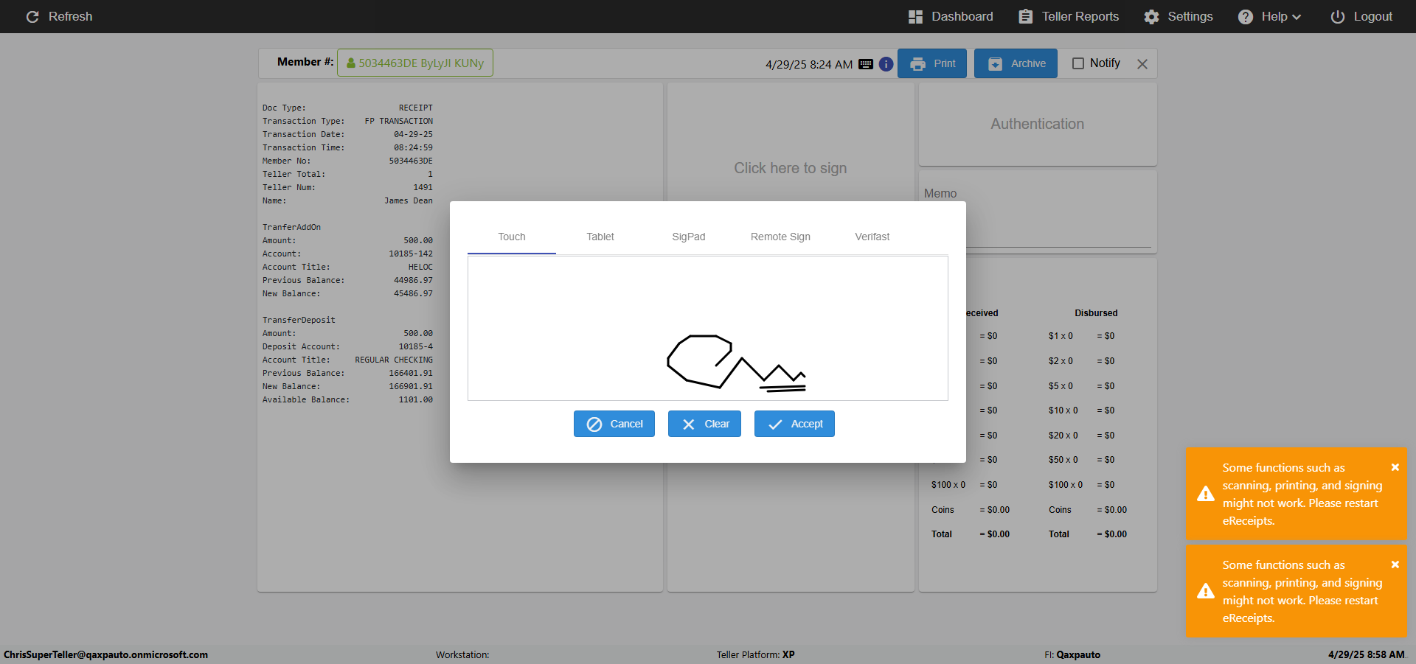The width and height of the screenshot is (1416, 664).
Task: Click warning triangle in upper notification
Action: 1206,494
